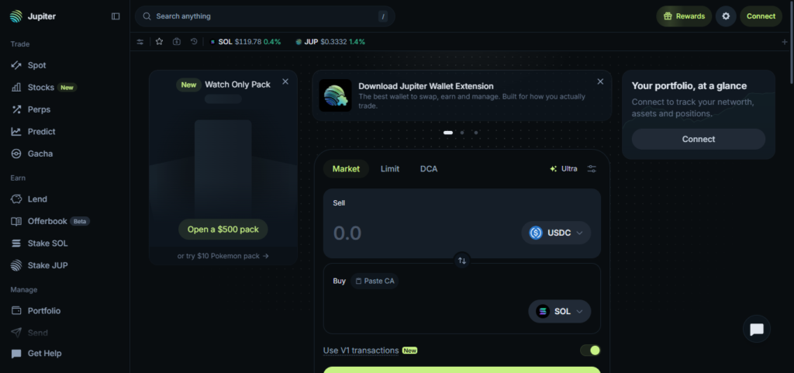Open settings via the gear icon

click(726, 16)
